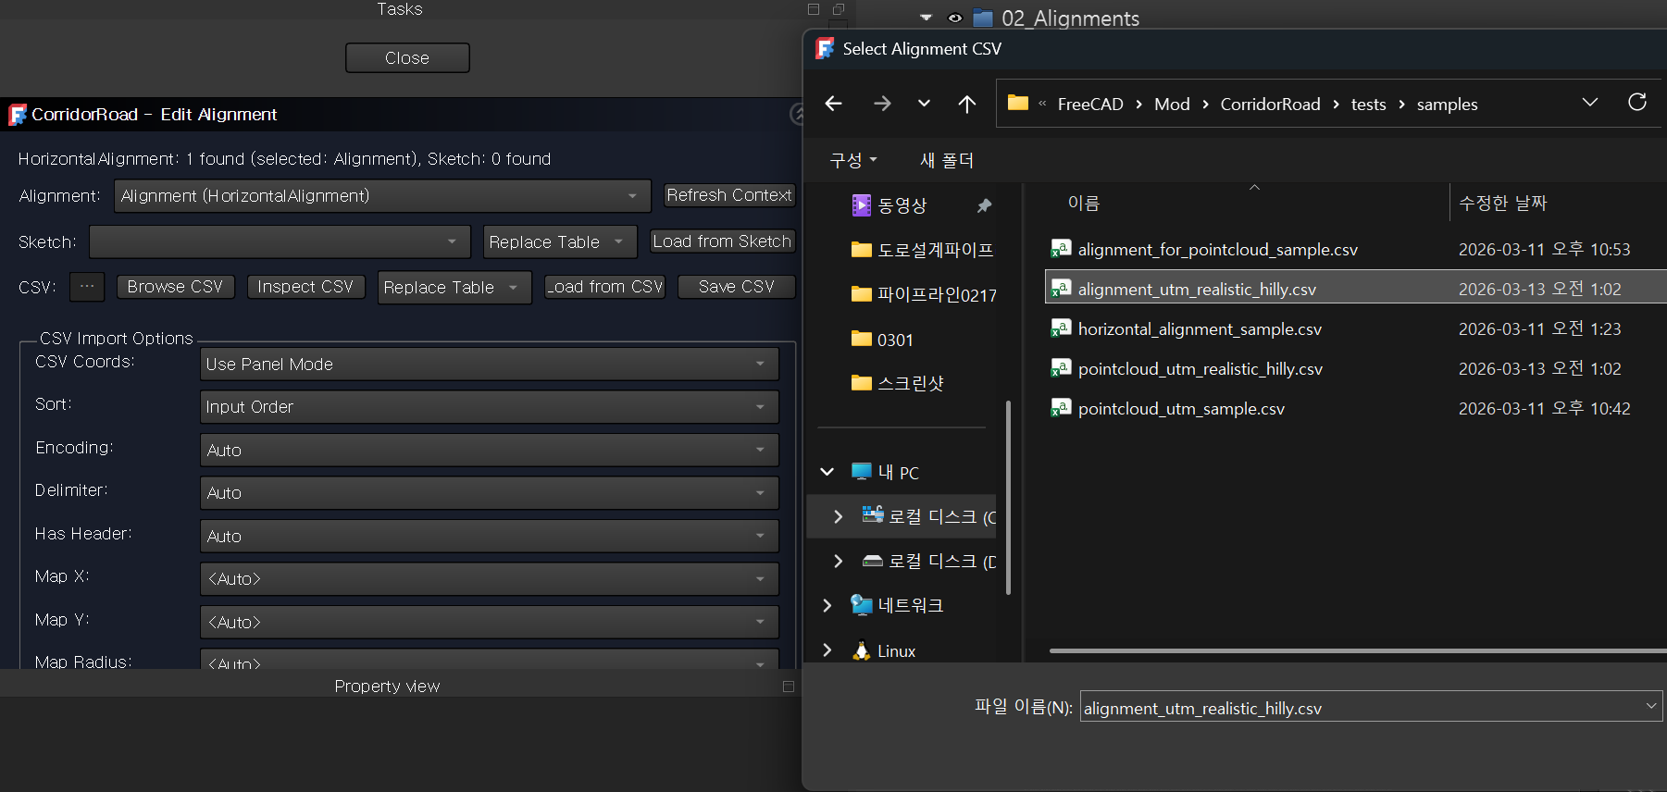Open 도로설계파이프 folder in sidebar

[x=922, y=250]
